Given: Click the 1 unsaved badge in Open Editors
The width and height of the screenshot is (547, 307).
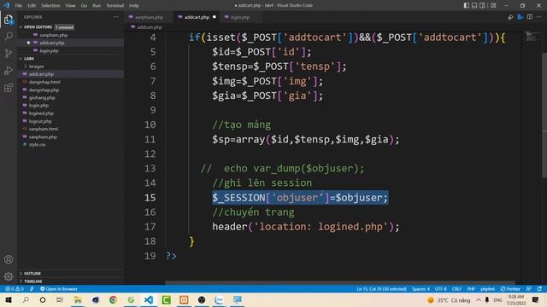Looking at the screenshot, I should click(64, 26).
